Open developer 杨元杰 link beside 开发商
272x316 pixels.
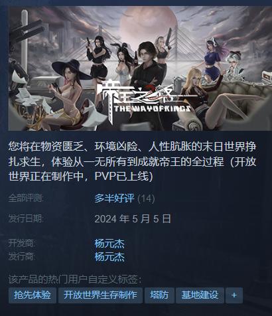[109, 244]
